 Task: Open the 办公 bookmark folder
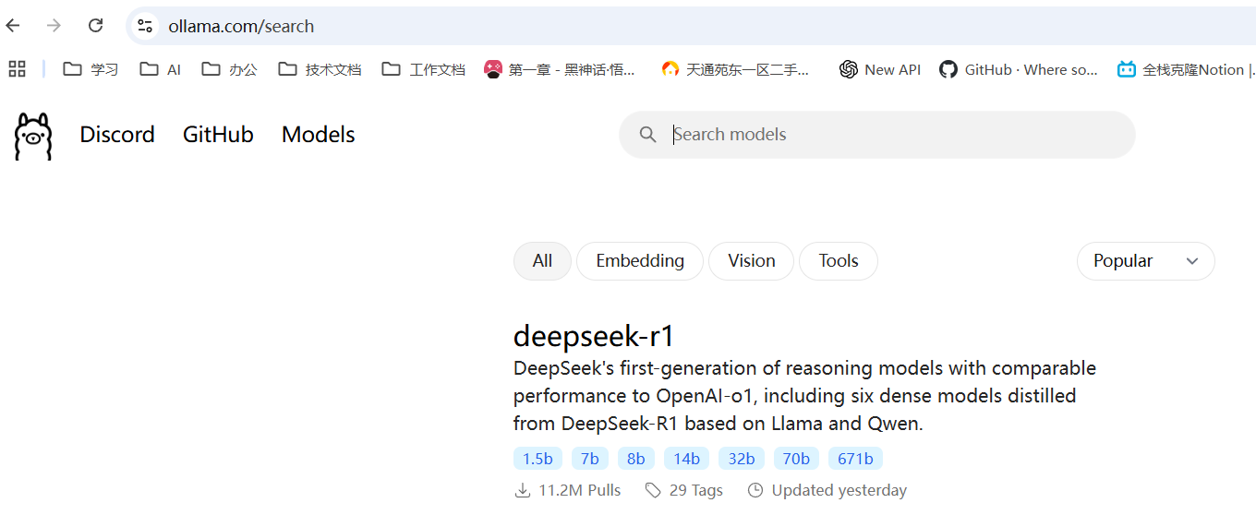(x=229, y=69)
